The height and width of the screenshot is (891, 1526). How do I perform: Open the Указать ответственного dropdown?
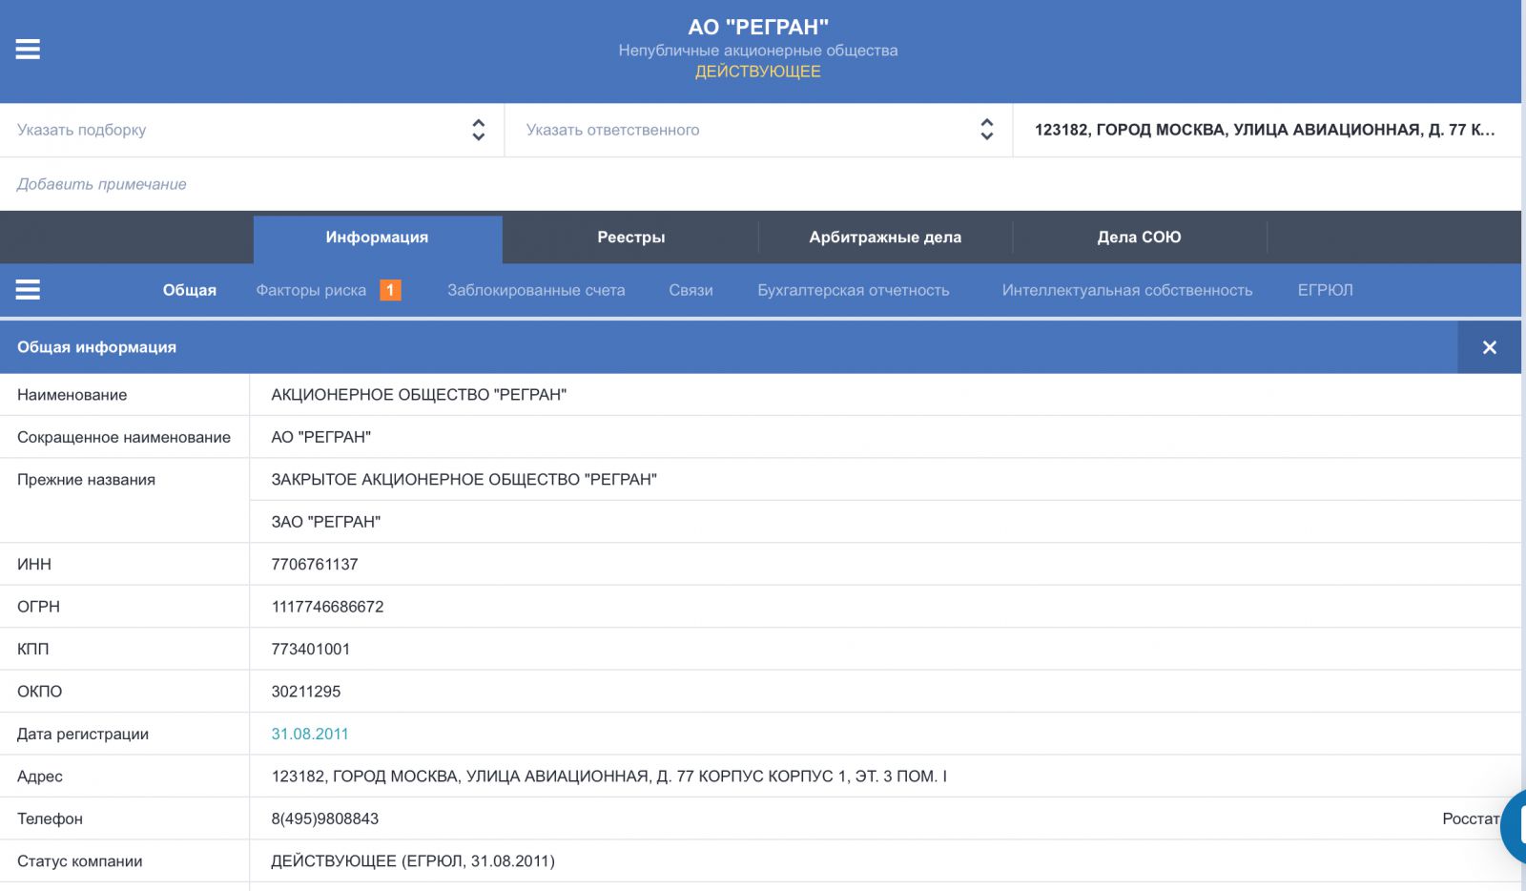coord(758,130)
